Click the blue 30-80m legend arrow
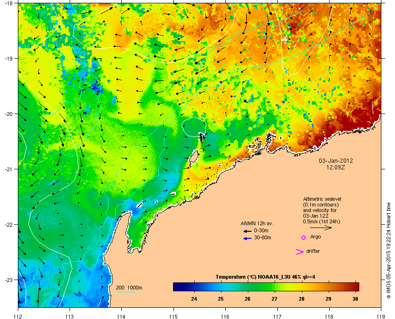The height and width of the screenshot is (319, 395). click(x=247, y=238)
